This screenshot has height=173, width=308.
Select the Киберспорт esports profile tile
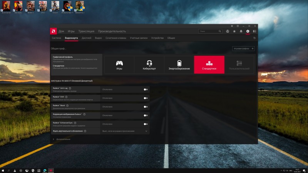(149, 65)
